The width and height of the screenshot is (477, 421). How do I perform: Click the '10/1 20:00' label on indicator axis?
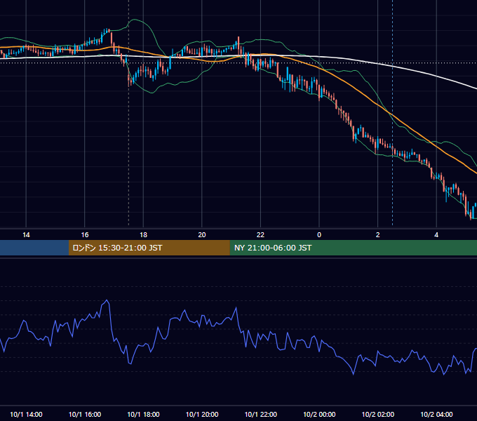pyautogui.click(x=202, y=414)
